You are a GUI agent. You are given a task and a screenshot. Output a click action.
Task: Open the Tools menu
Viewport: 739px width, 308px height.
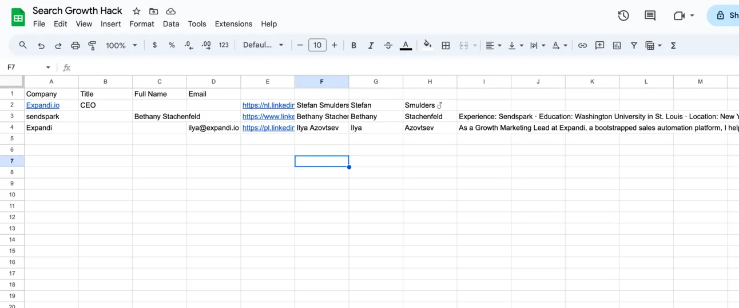[x=197, y=24]
